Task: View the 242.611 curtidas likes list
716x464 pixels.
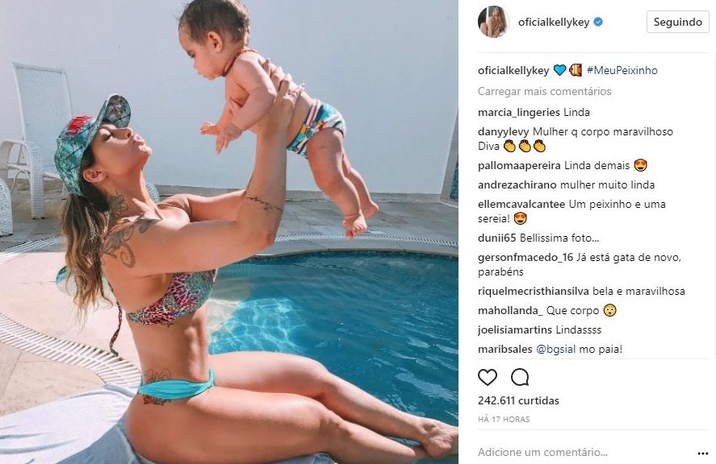Action: click(x=518, y=400)
